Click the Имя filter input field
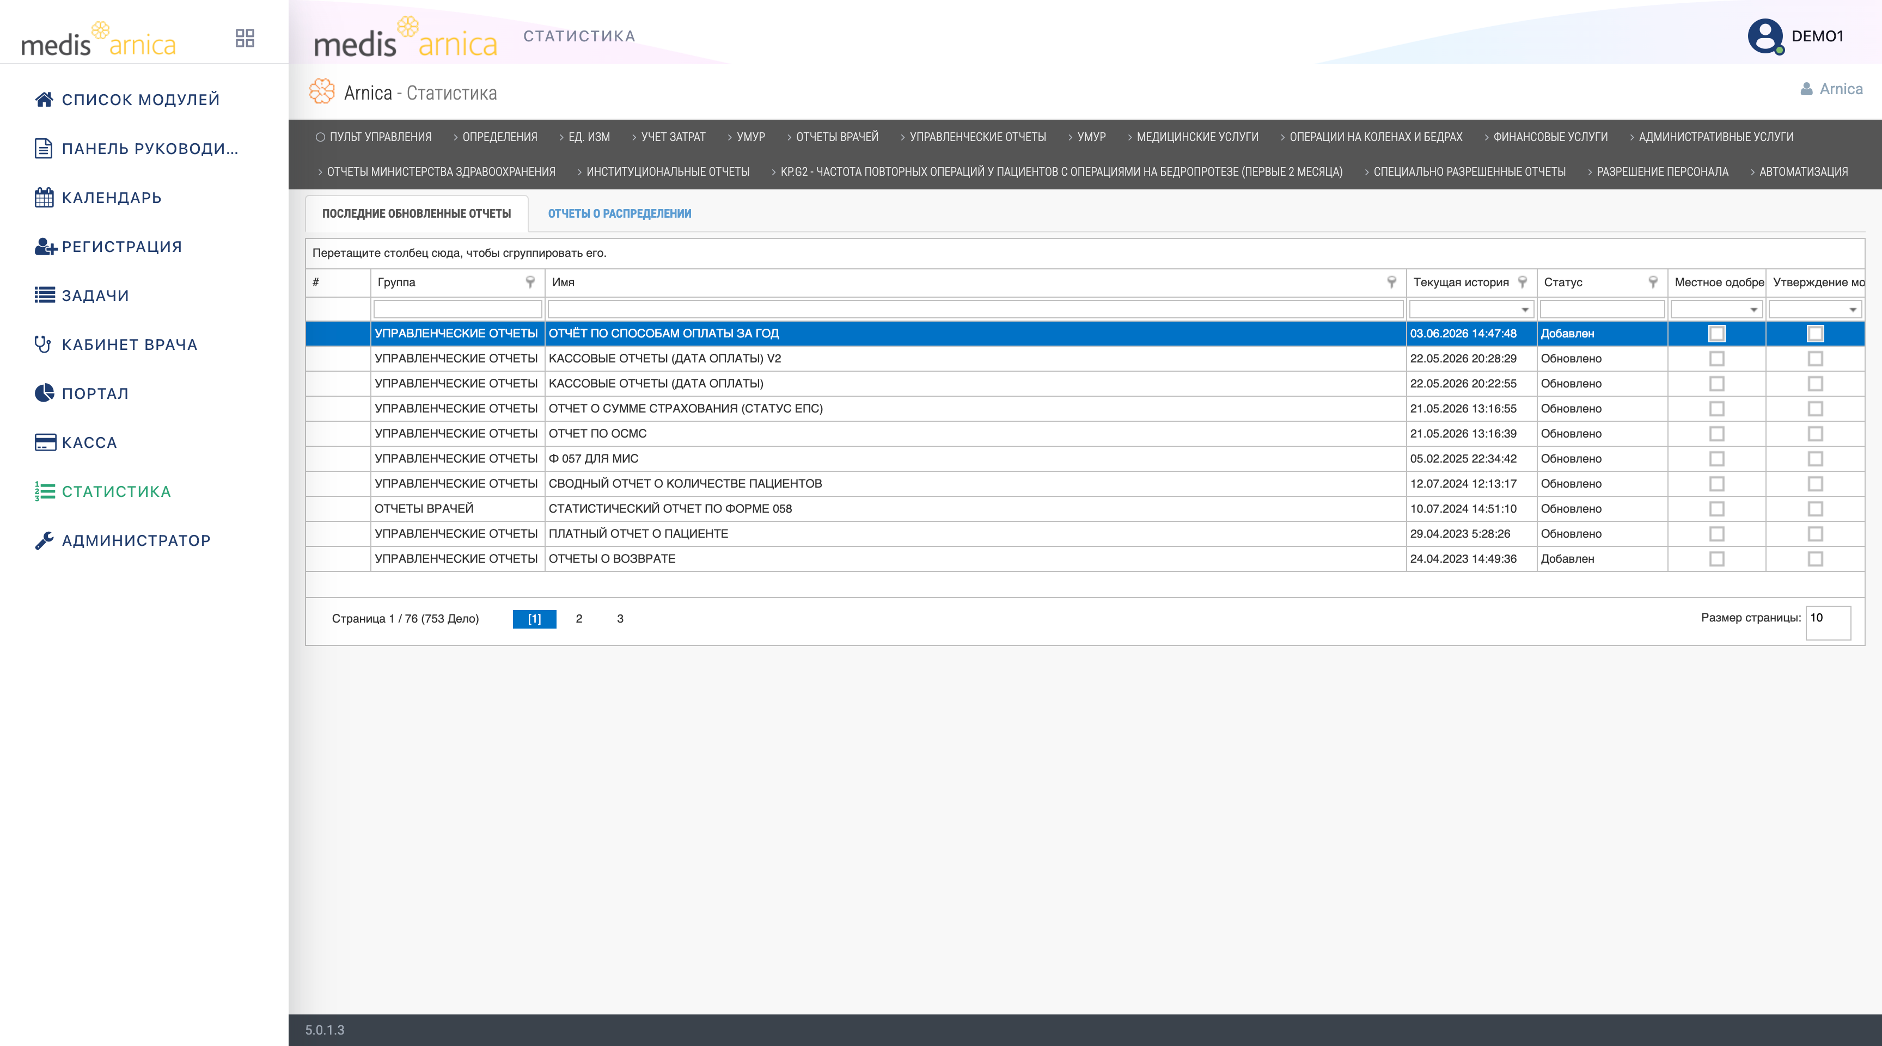 (x=975, y=309)
